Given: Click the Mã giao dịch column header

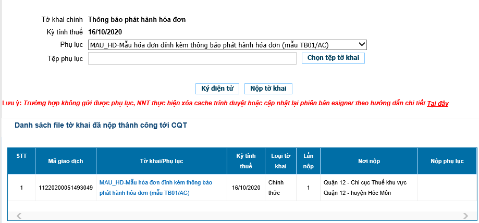Looking at the screenshot, I should click(65, 161).
